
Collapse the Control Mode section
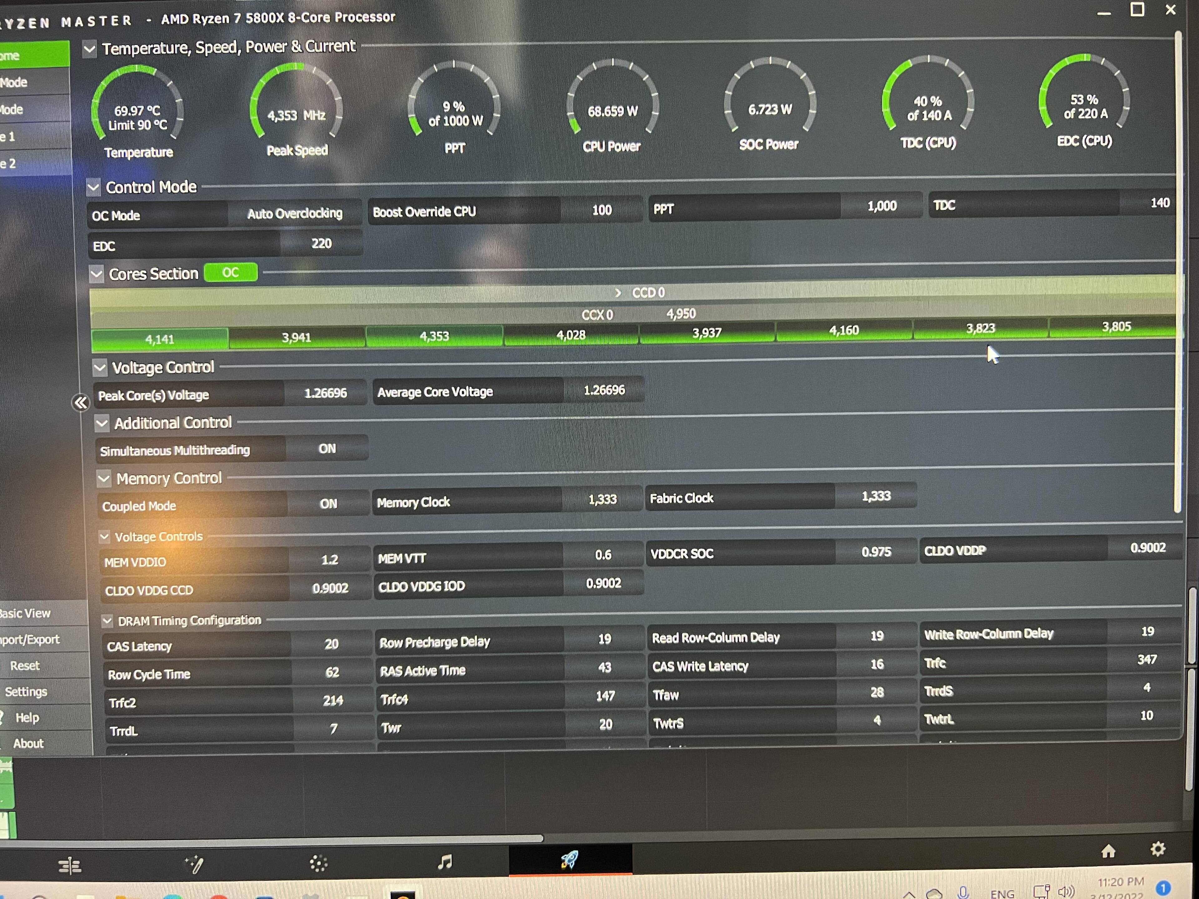coord(93,188)
